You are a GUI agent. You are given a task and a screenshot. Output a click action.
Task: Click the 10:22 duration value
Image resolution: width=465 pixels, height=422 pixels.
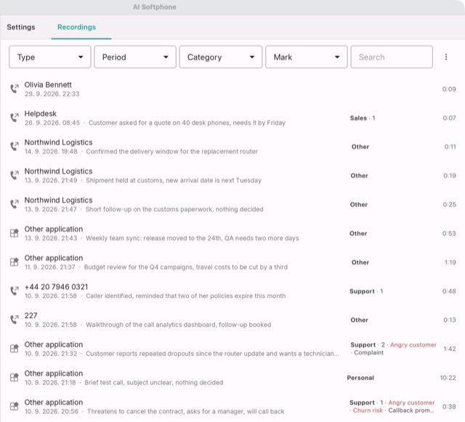click(448, 378)
